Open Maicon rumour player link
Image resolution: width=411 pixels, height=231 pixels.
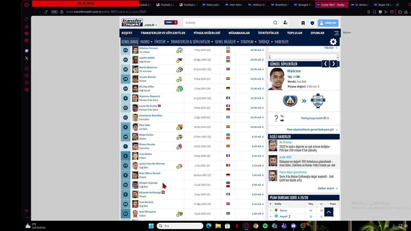tap(294, 71)
